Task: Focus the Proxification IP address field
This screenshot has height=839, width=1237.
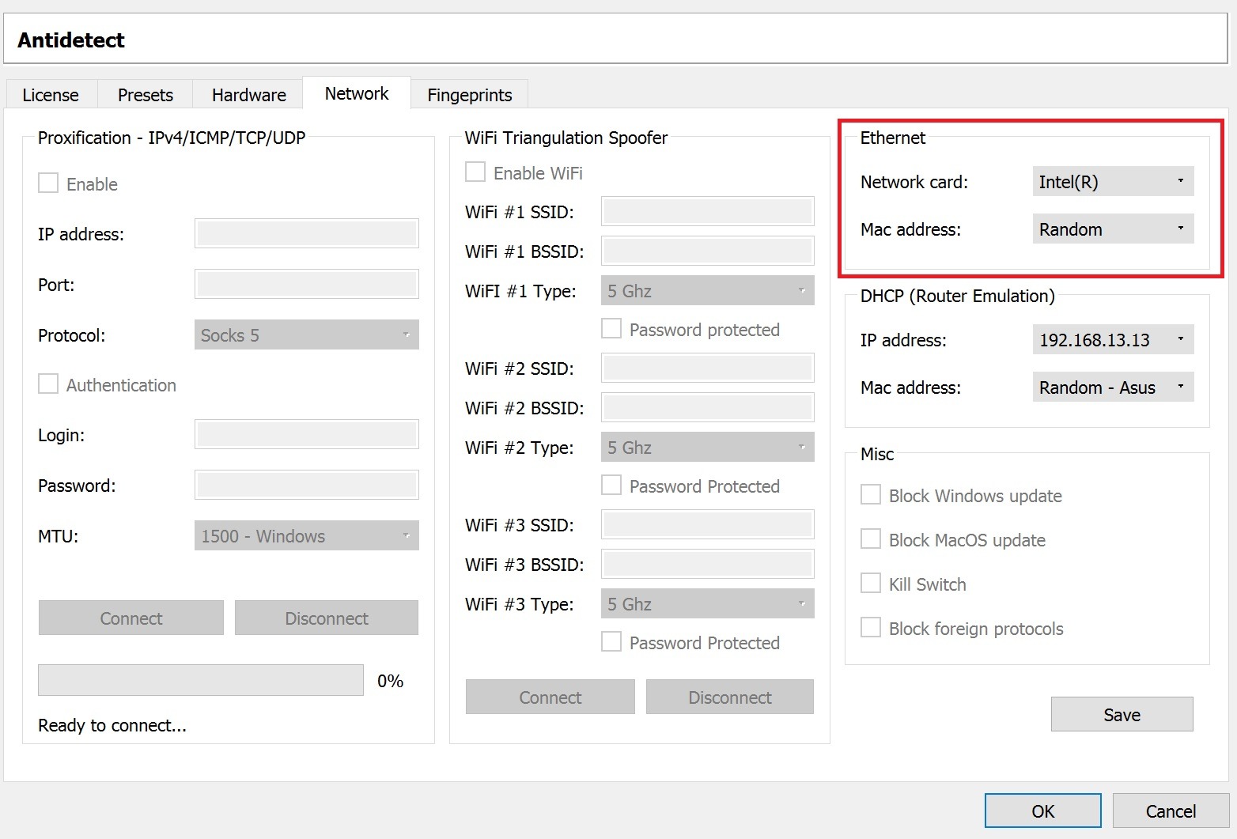Action: point(307,233)
